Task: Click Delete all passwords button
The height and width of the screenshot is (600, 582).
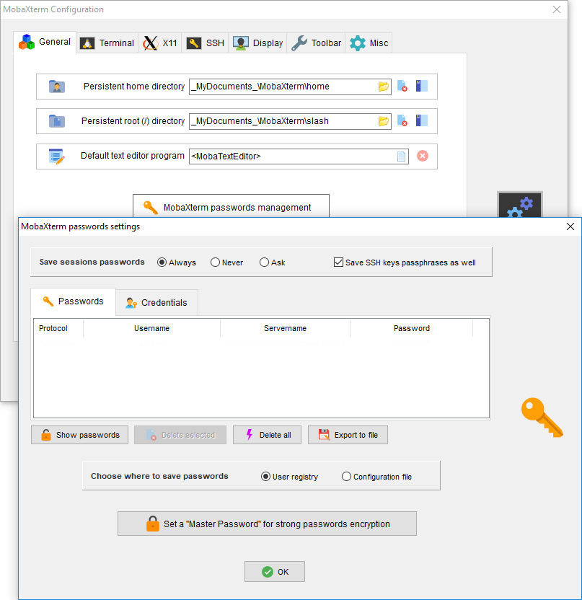Action: click(267, 435)
